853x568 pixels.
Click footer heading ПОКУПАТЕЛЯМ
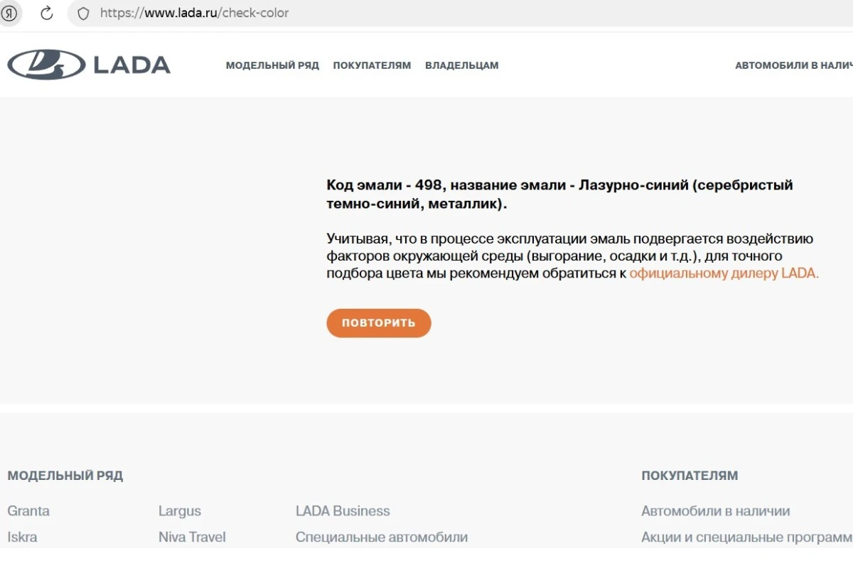tap(690, 476)
